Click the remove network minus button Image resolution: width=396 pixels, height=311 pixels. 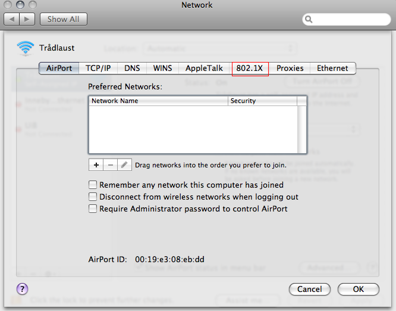pos(110,164)
